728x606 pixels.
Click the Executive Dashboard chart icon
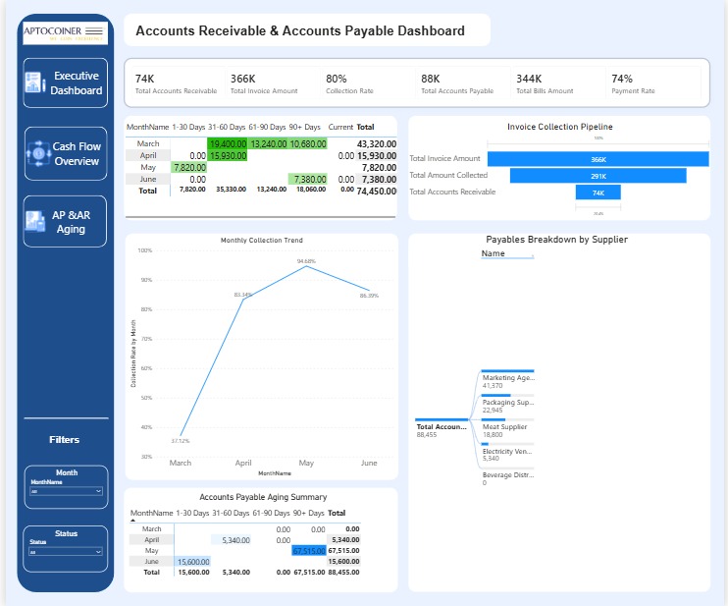coord(34,83)
